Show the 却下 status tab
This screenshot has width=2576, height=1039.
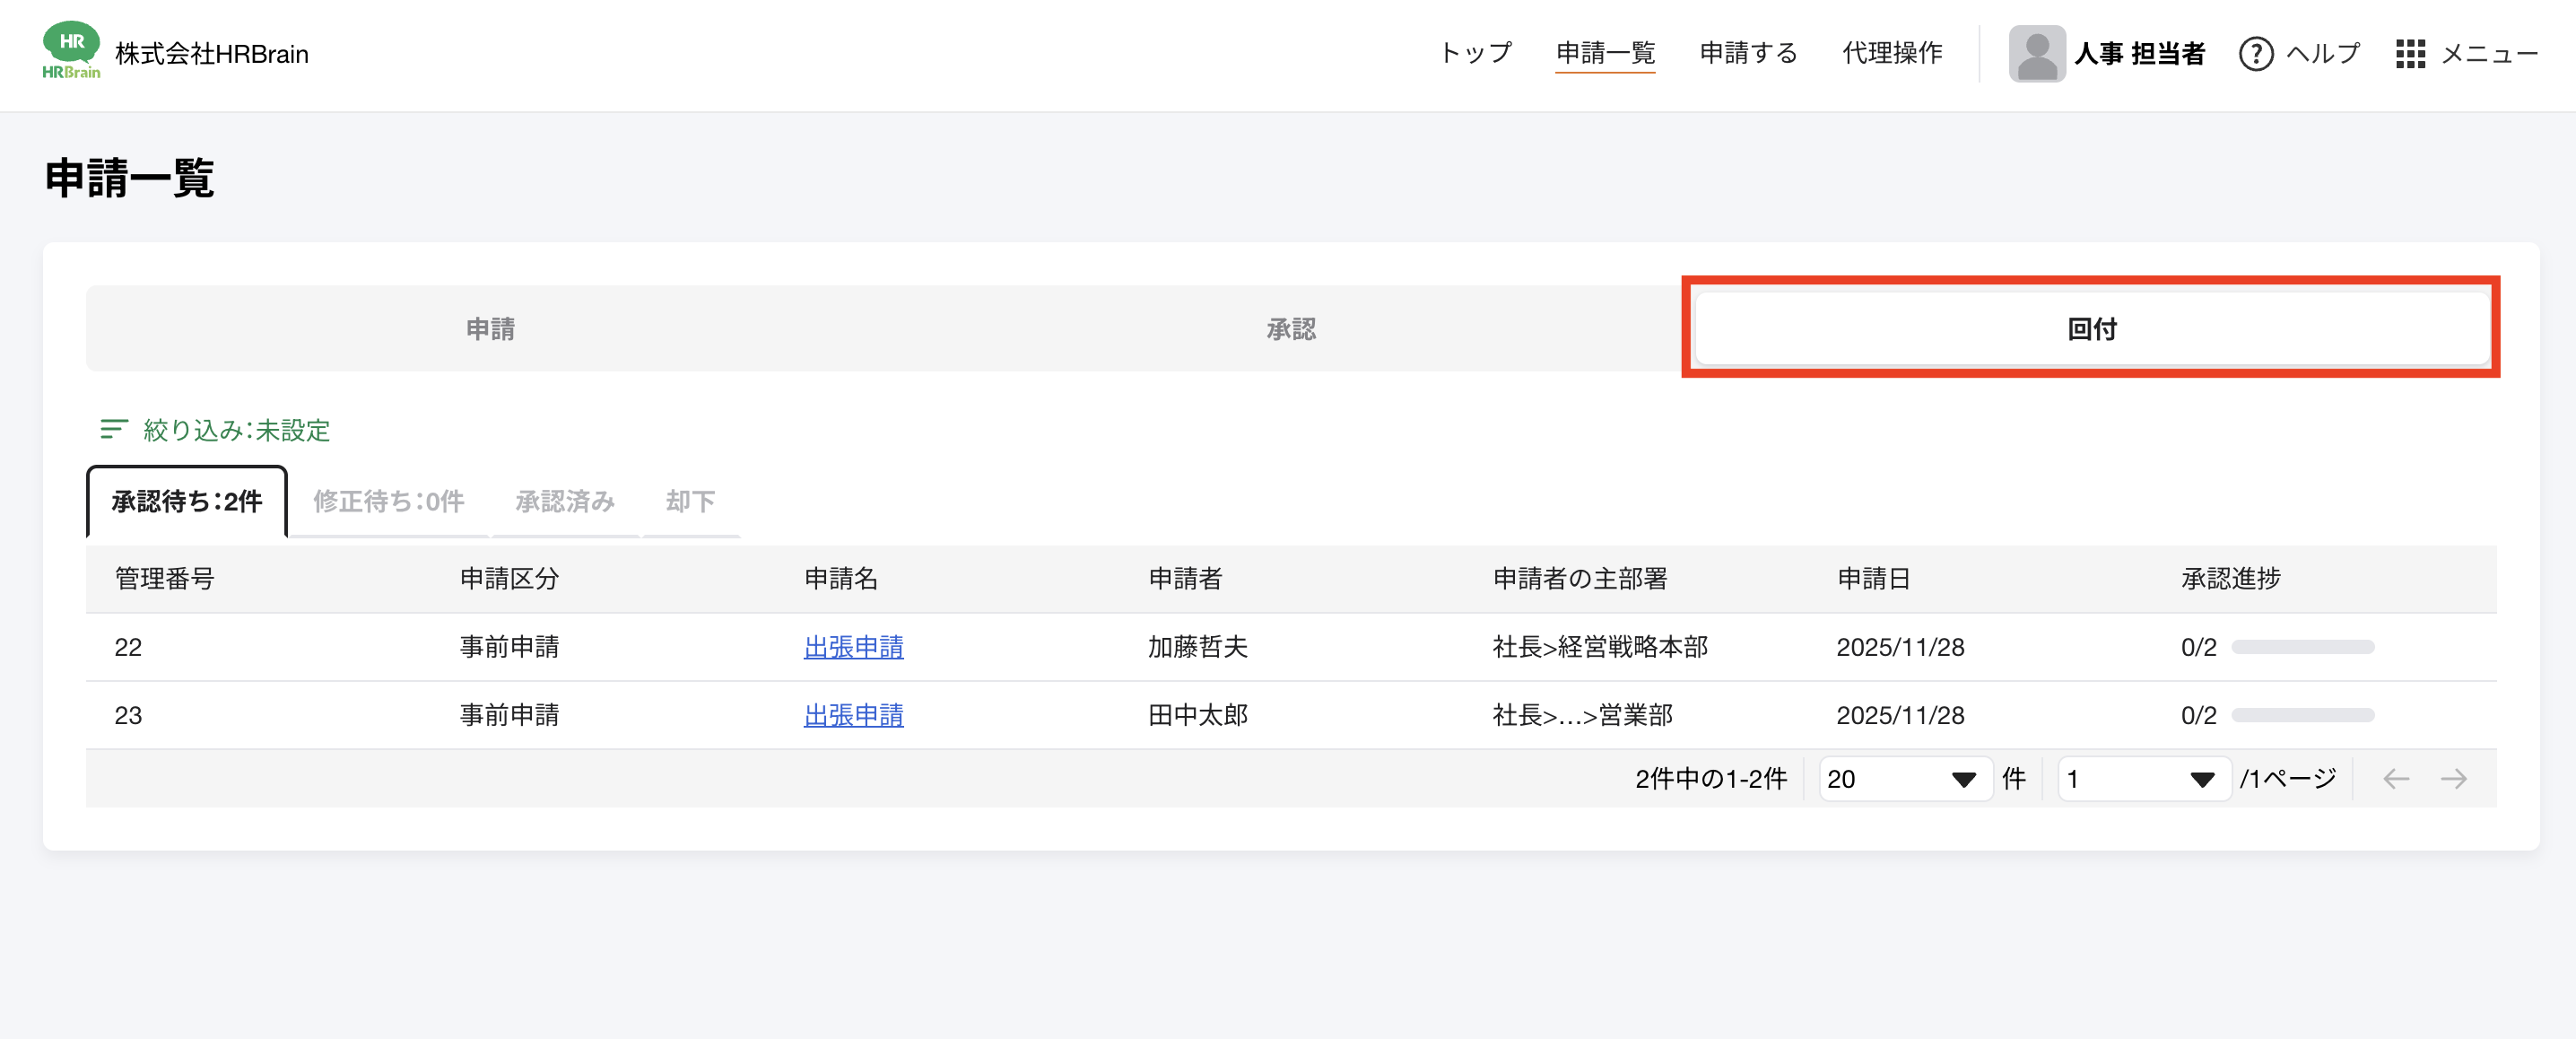(x=690, y=501)
